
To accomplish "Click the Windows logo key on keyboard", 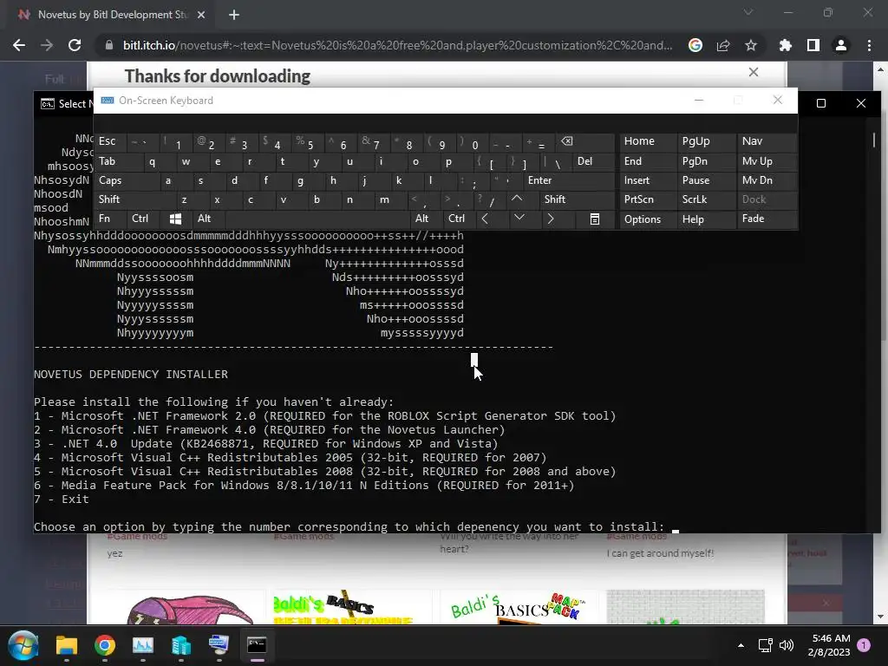I will point(175,219).
